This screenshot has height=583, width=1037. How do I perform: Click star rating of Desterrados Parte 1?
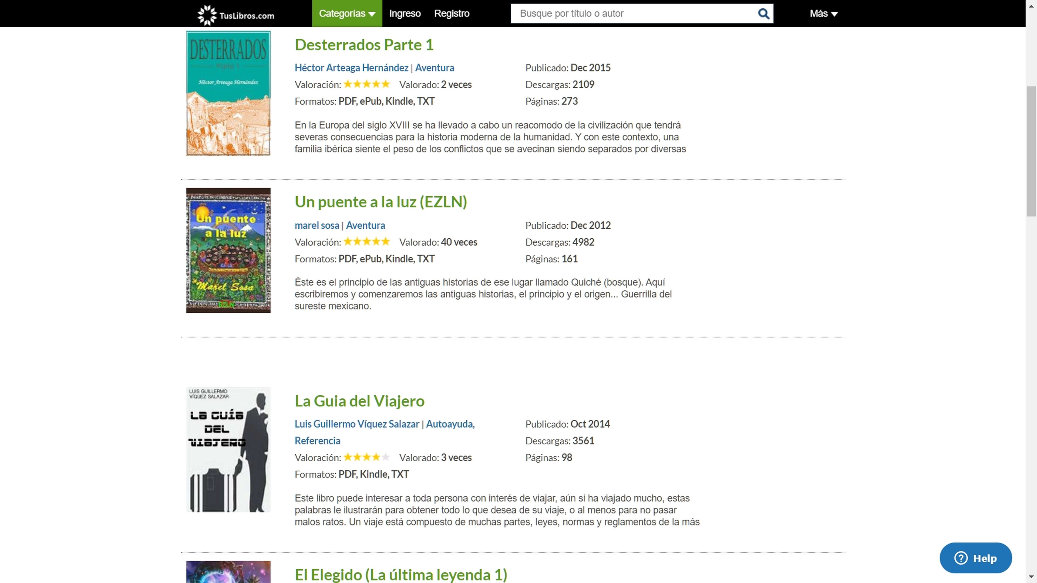pos(366,84)
